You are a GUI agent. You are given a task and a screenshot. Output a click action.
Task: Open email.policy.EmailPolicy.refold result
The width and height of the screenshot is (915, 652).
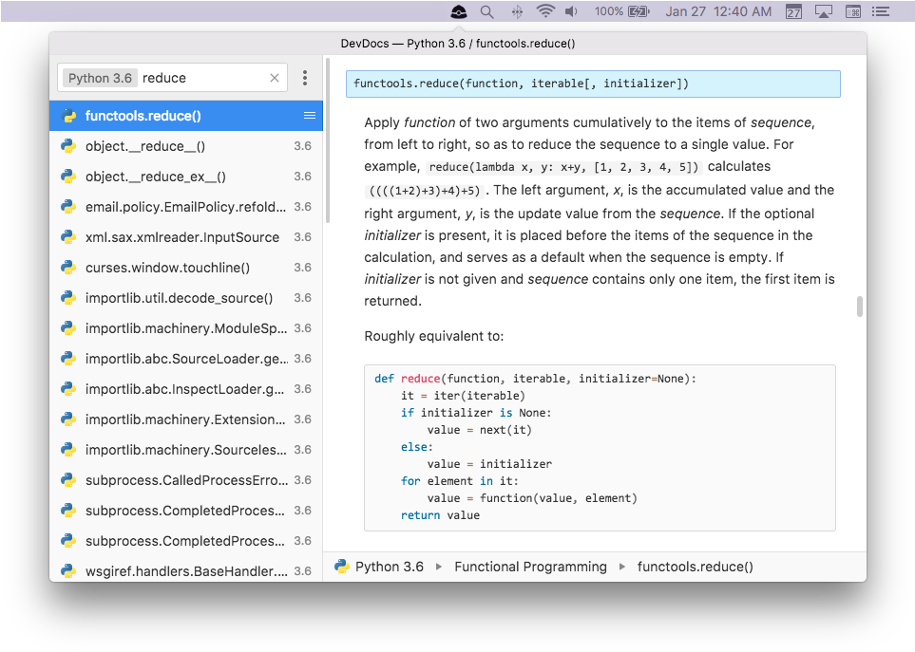pos(185,207)
